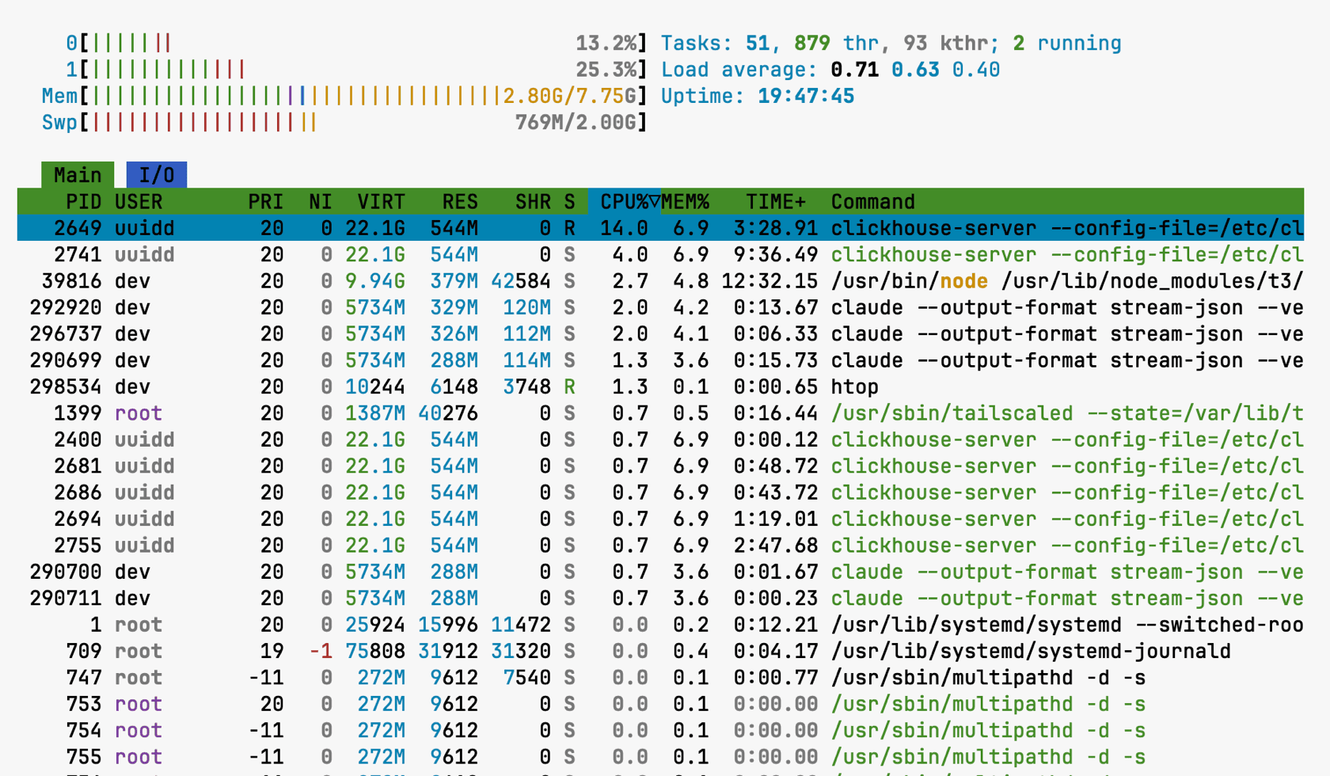Select clickhouse-server process PID 2686
This screenshot has width=1330, height=776.
pyautogui.click(x=660, y=493)
